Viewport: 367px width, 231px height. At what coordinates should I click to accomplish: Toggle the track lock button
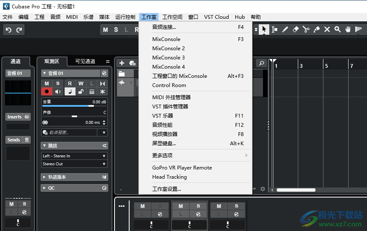coord(81,92)
